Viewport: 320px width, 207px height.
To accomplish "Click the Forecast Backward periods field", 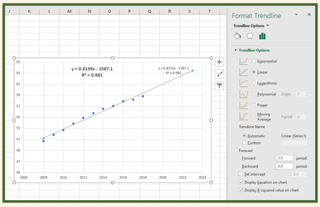I will tap(284, 166).
